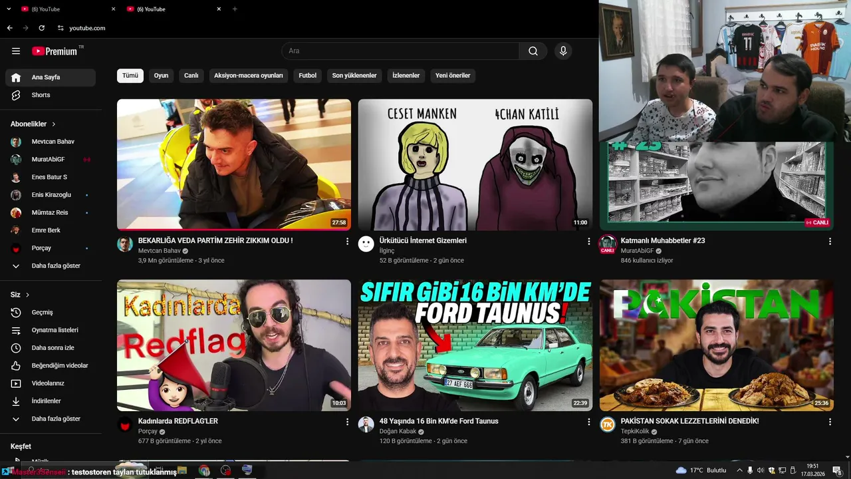
Task: Click Doğan Kabak channel avatar
Action: click(366, 424)
